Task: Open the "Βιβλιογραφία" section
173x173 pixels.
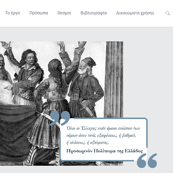Action: (94, 13)
